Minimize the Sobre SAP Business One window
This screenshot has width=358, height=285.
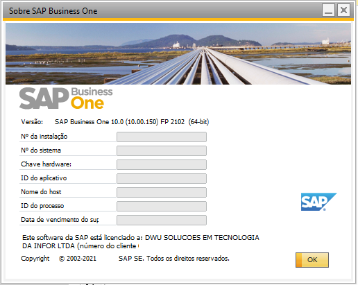click(328, 10)
